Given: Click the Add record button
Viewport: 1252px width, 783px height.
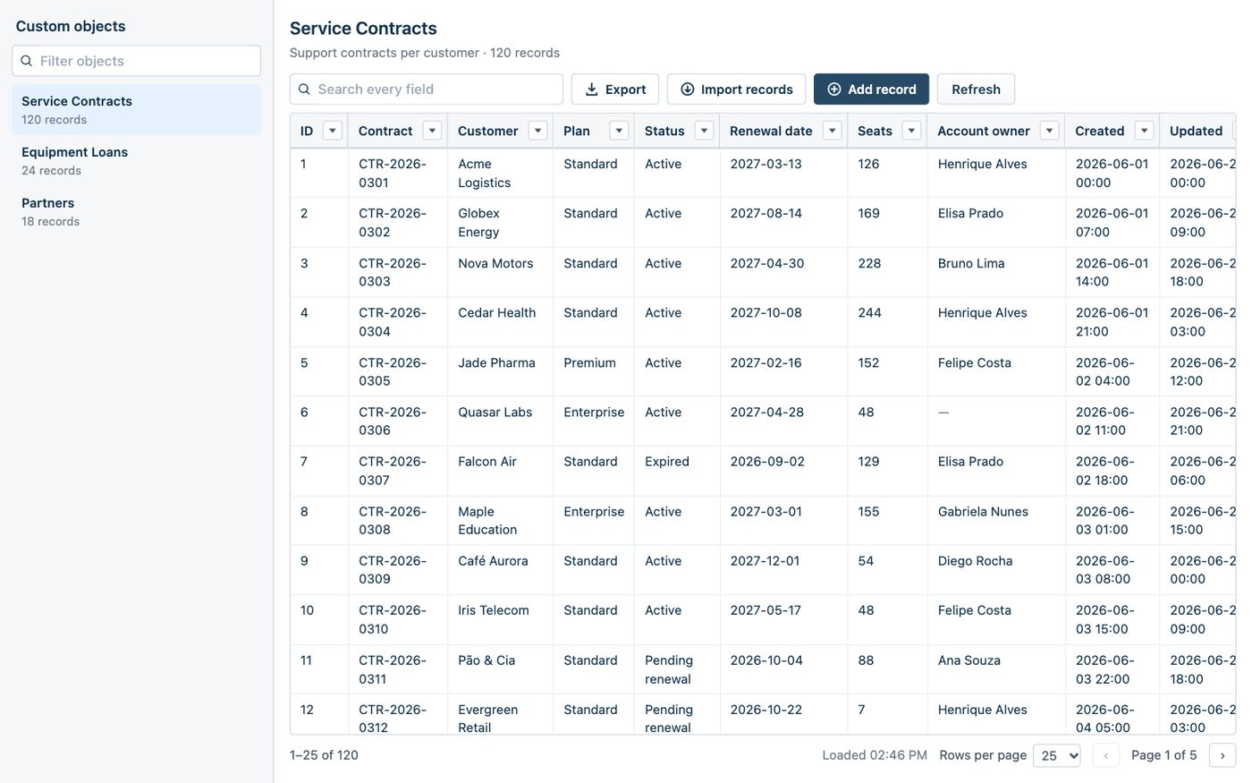Looking at the screenshot, I should tap(871, 89).
